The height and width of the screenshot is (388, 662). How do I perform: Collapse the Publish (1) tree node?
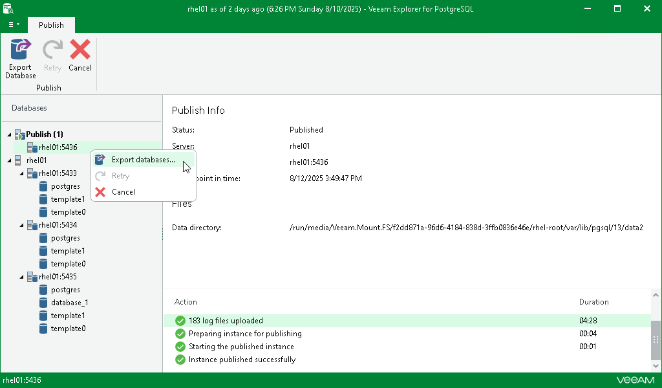(x=9, y=134)
